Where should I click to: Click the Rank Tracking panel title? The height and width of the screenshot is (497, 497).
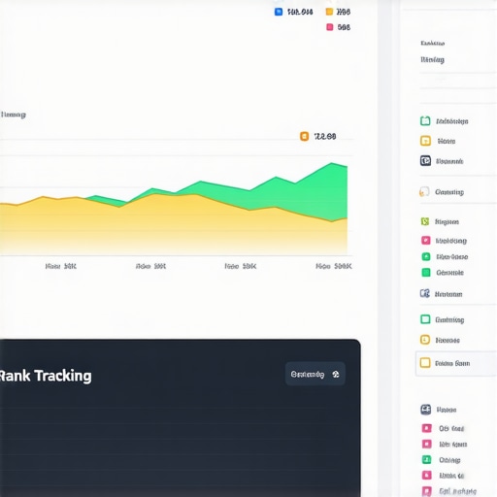coord(46,376)
